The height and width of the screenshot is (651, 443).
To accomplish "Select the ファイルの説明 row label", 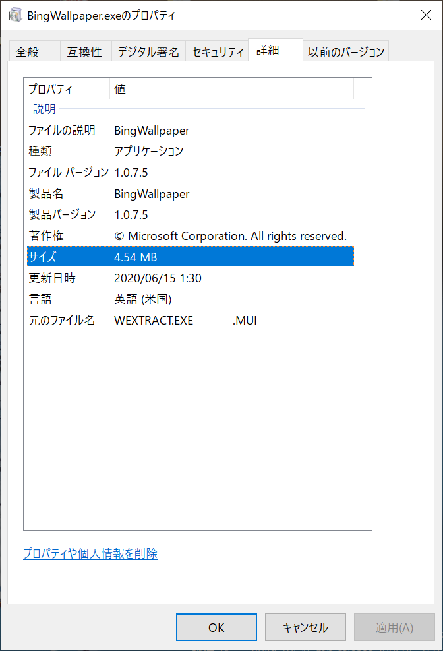I will click(62, 131).
